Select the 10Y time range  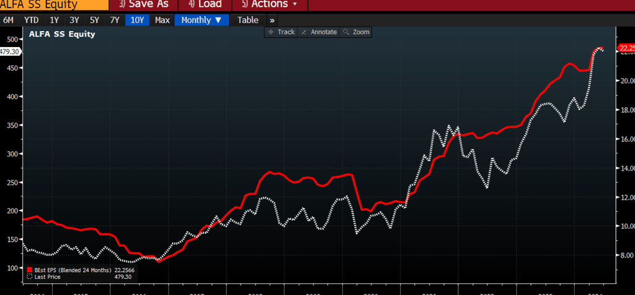pyautogui.click(x=137, y=20)
